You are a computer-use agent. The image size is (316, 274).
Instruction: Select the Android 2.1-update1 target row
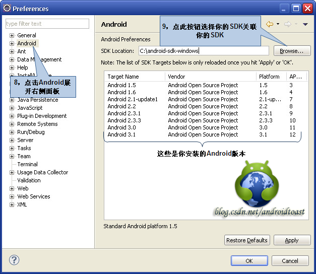click(x=206, y=99)
